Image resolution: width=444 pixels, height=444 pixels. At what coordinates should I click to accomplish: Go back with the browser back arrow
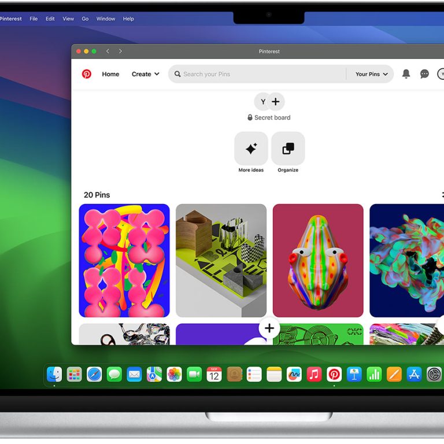(x=108, y=51)
